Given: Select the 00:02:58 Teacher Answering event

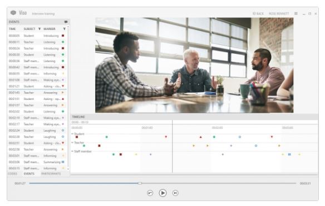Looking at the screenshot, I should (x=37, y=149).
